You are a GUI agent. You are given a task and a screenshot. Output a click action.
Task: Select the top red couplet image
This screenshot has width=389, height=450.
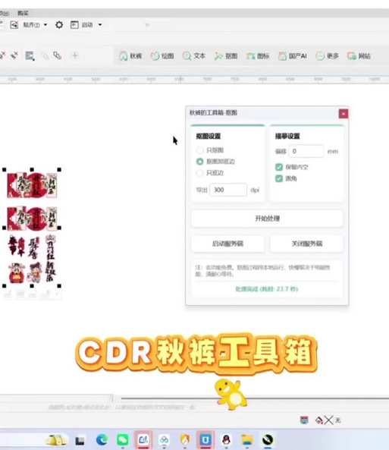32,185
